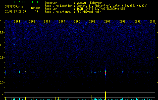This screenshot has width=158, height=100.
Task: Click the strong red meteor echo just before 2307
Action: coord(106,72)
